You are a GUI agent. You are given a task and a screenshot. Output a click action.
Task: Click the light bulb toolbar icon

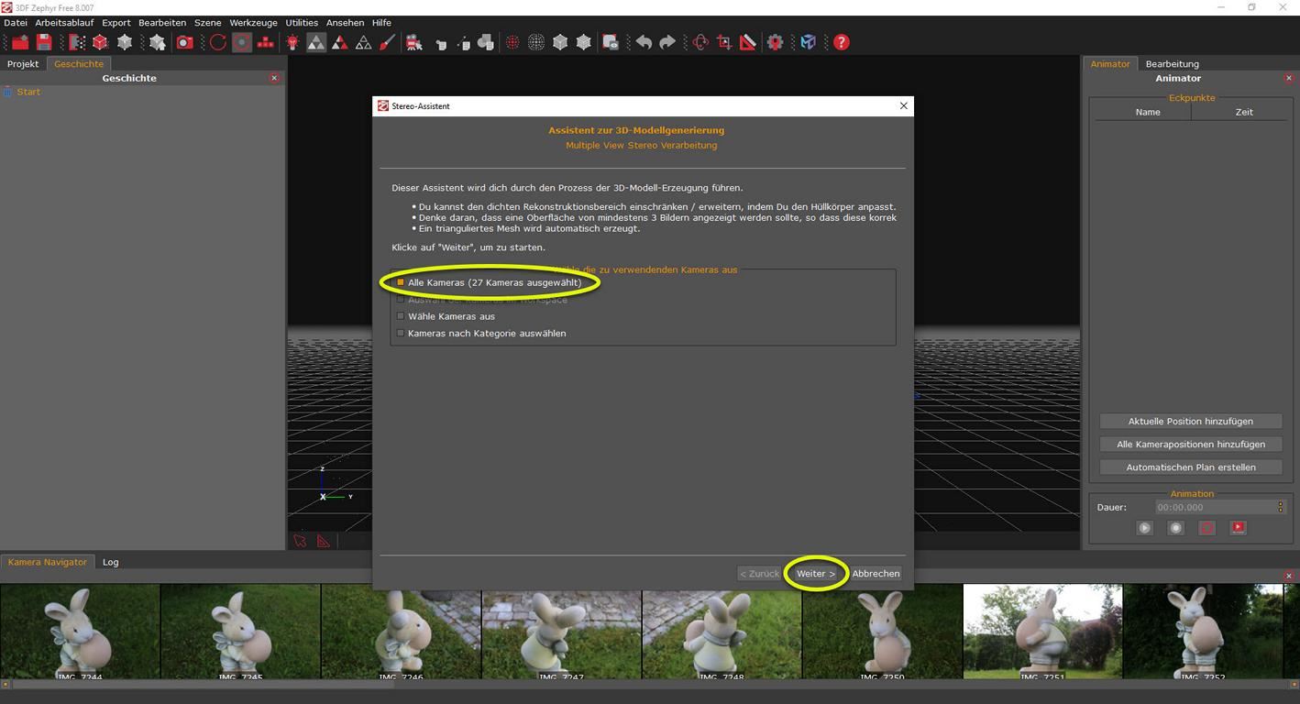coord(292,42)
